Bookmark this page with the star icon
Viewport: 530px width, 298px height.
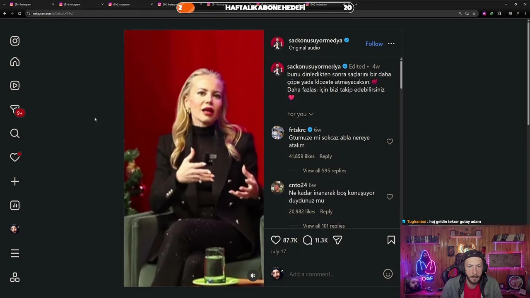pyautogui.click(x=474, y=14)
